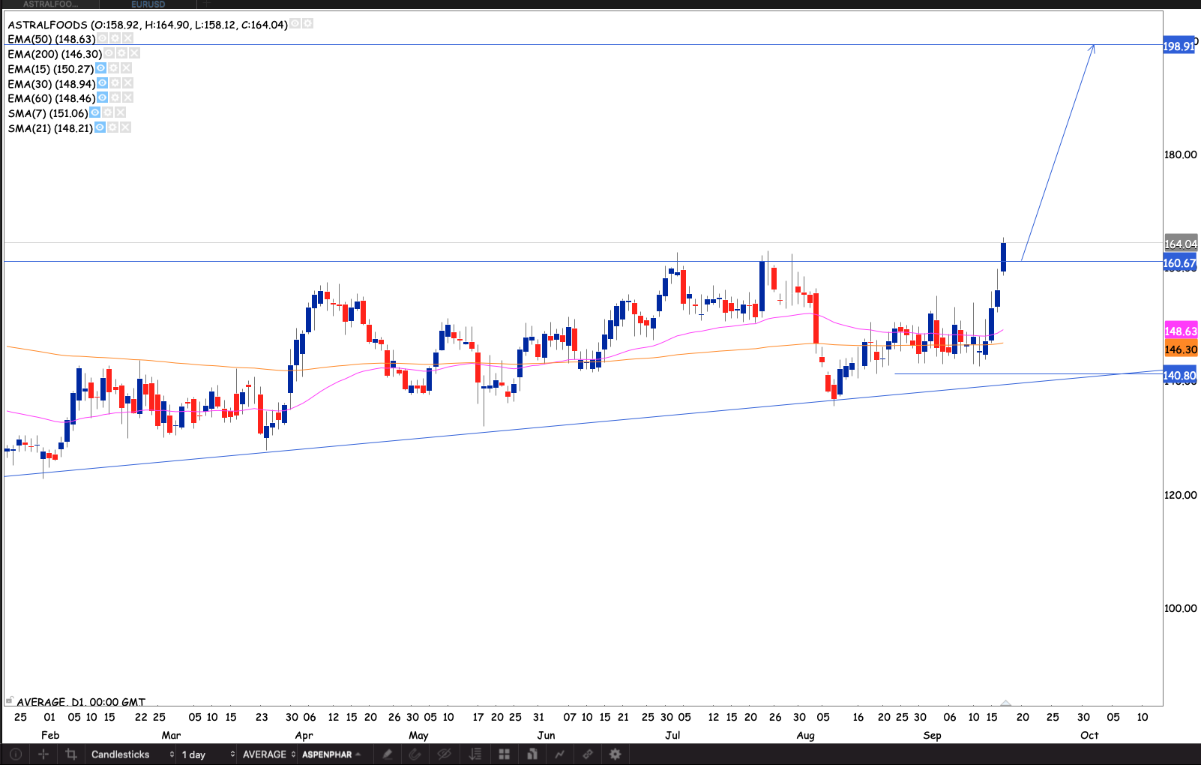Click the info icon in bottom toolbar
Viewport: 1201px width, 765px height.
[16, 754]
